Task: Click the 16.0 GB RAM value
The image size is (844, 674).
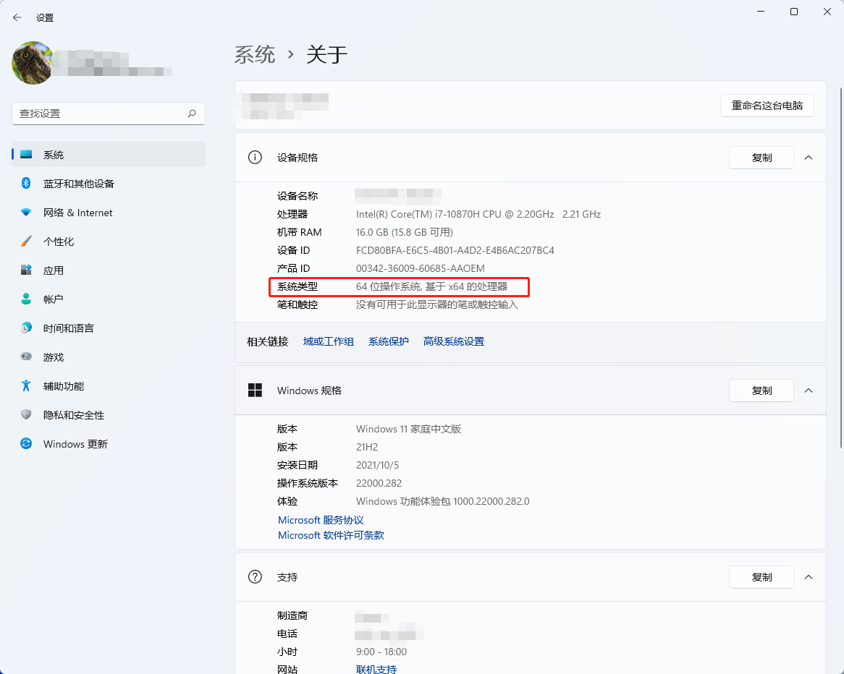Action: point(404,232)
